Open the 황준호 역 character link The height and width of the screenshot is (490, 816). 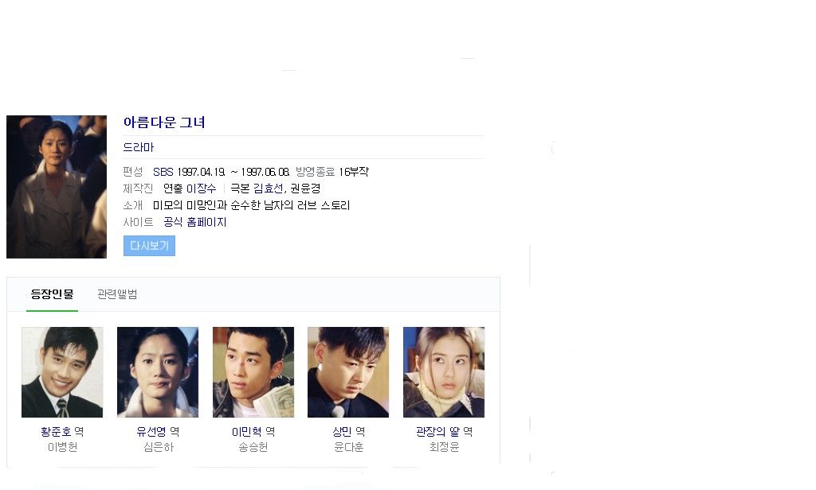[62, 432]
